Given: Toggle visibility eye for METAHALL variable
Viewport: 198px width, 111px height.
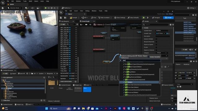Looking at the screenshot, I should click(76, 46).
